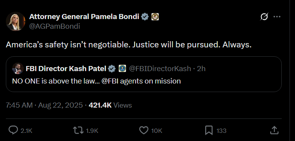Screen dimensions: 295x141
Task: Click the repost arrows icon
Action: pos(78,131)
